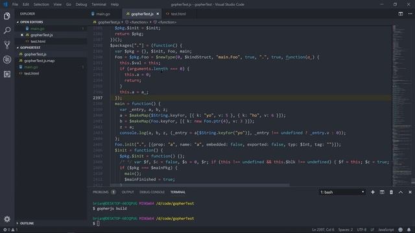Open editor More Actions ellipsis menu
Image resolution: width=415 pixels, height=233 pixels.
(410, 14)
